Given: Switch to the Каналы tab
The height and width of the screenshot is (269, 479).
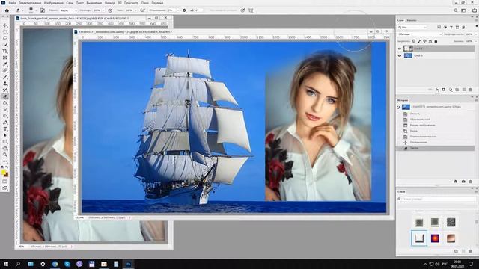Looking at the screenshot, I should 412,20.
